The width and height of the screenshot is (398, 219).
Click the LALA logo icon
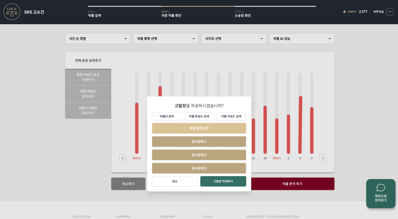point(12,12)
